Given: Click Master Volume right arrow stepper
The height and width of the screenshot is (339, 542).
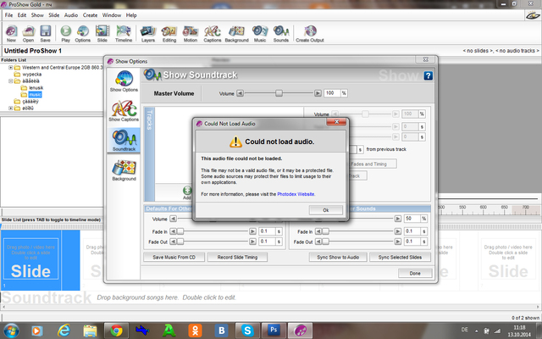Looking at the screenshot, I should click(x=318, y=93).
